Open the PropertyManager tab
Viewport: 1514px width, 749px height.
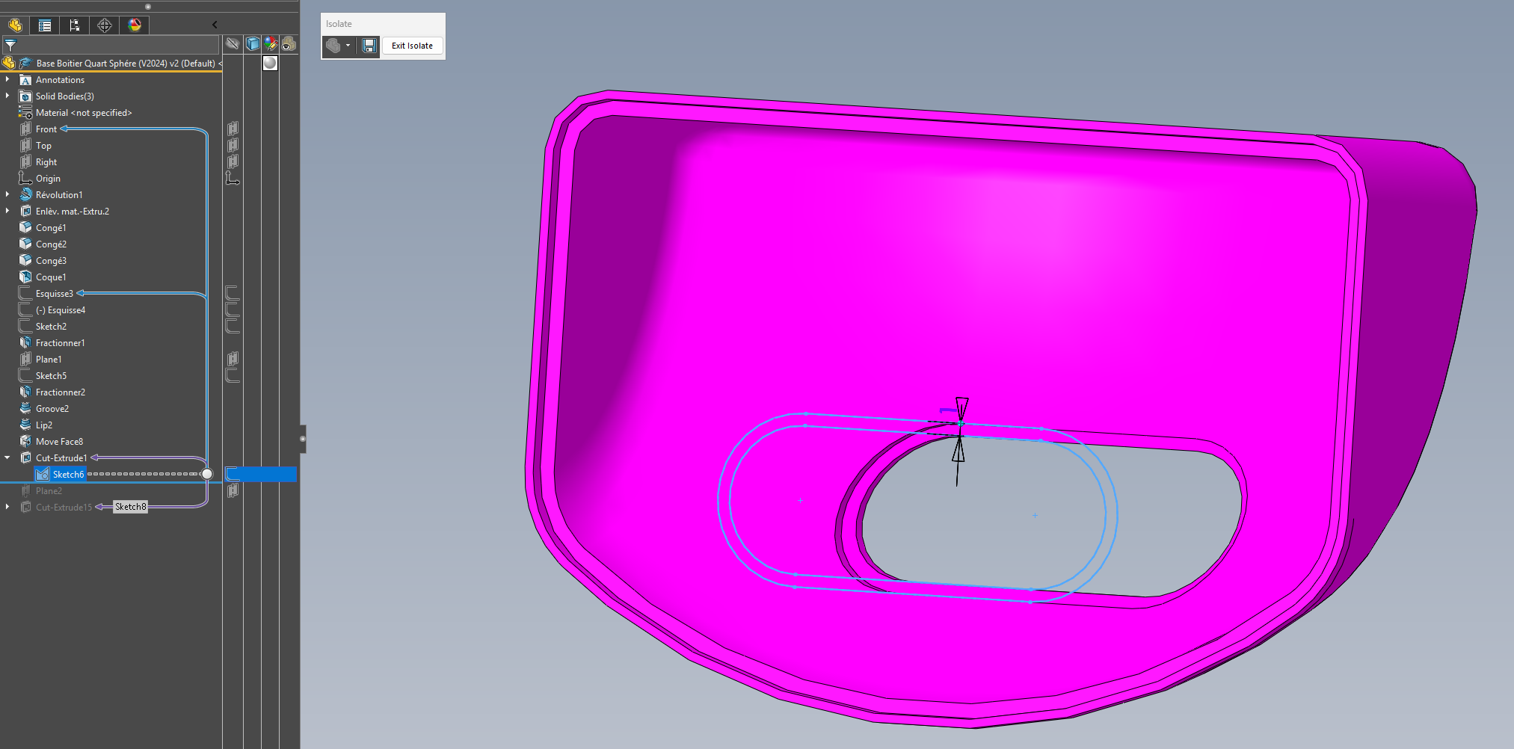coord(45,25)
